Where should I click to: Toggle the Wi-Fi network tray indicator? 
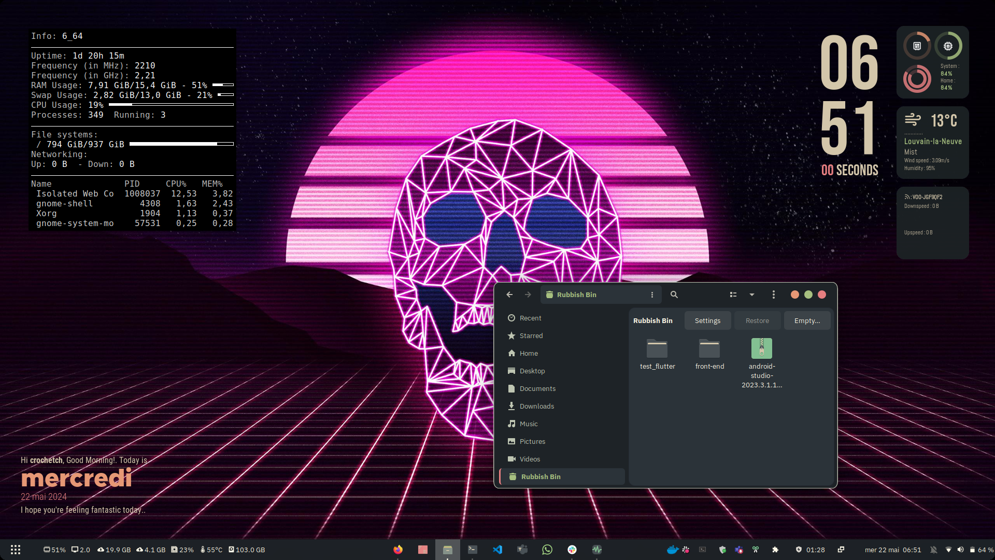tap(948, 550)
